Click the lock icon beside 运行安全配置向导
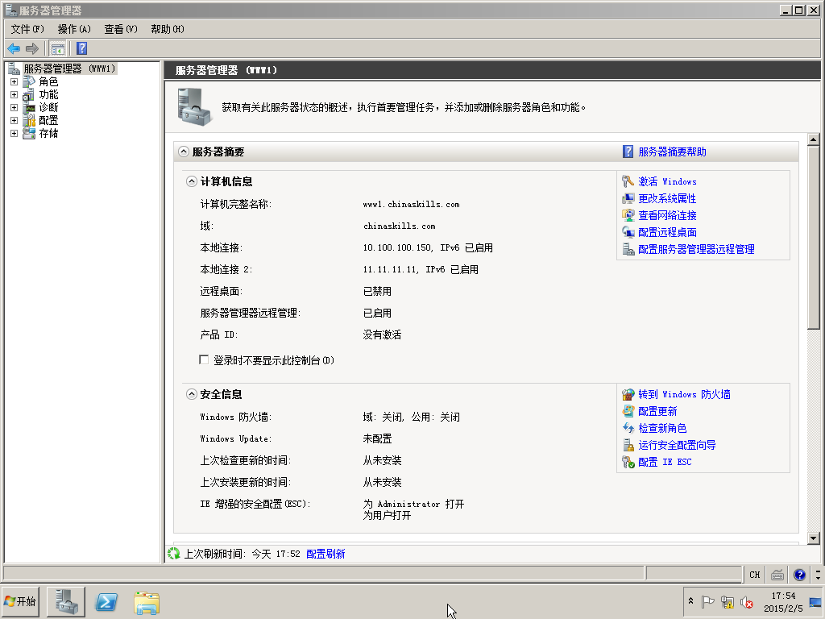Image resolution: width=825 pixels, height=619 pixels. point(628,445)
